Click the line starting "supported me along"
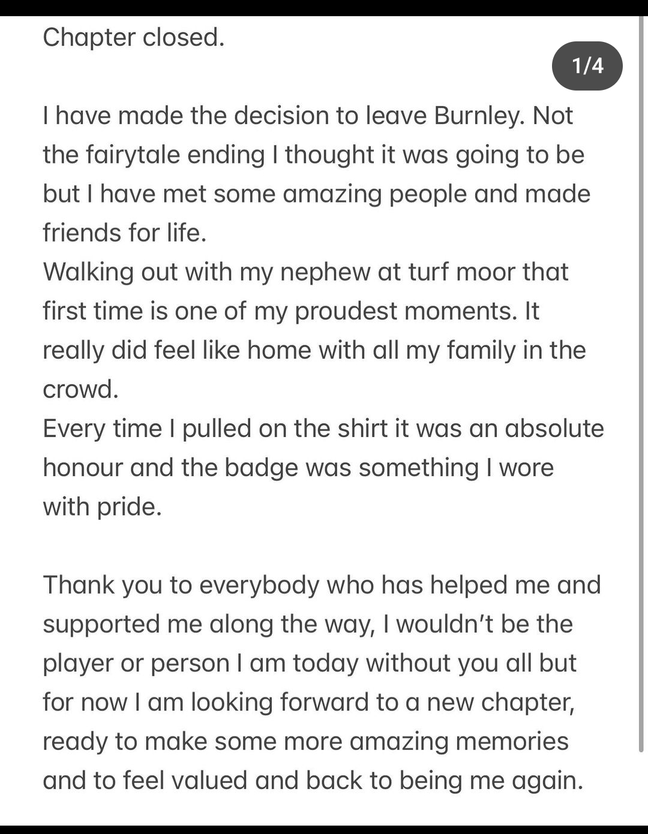 pyautogui.click(x=307, y=624)
